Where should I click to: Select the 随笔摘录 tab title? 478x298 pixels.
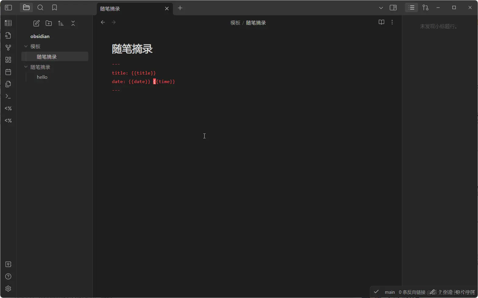tap(110, 9)
